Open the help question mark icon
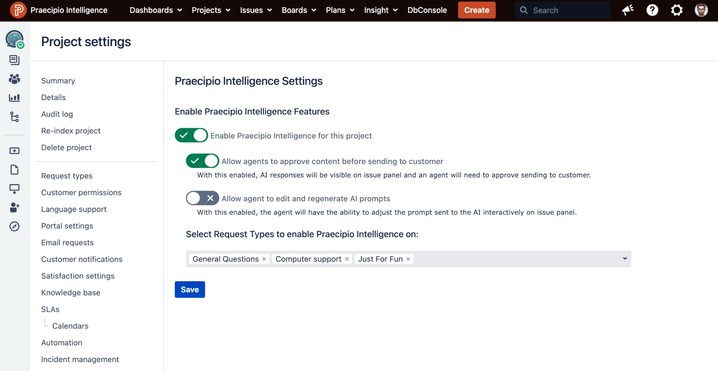 tap(652, 10)
